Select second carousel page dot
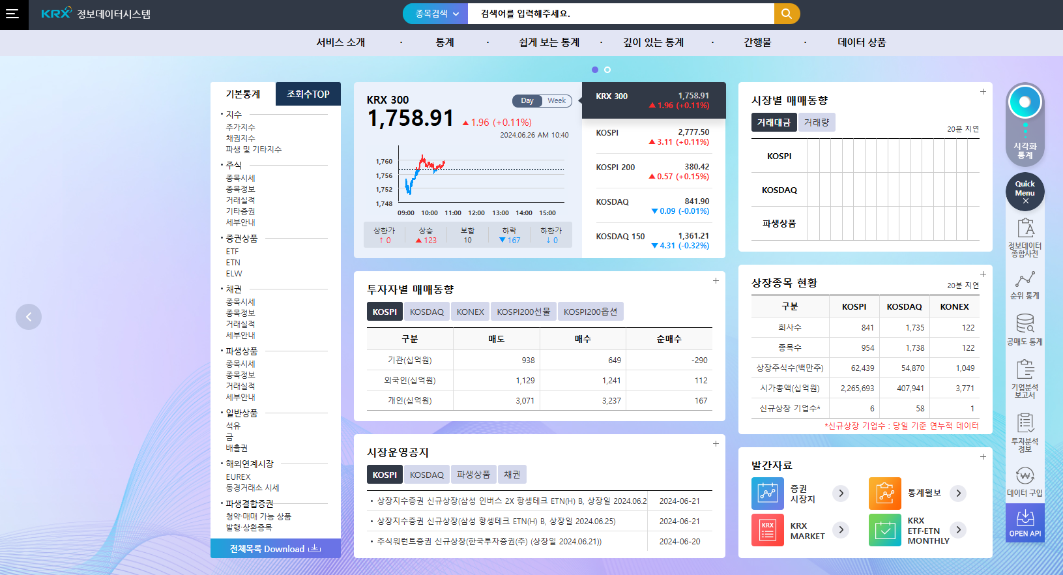 tap(607, 70)
